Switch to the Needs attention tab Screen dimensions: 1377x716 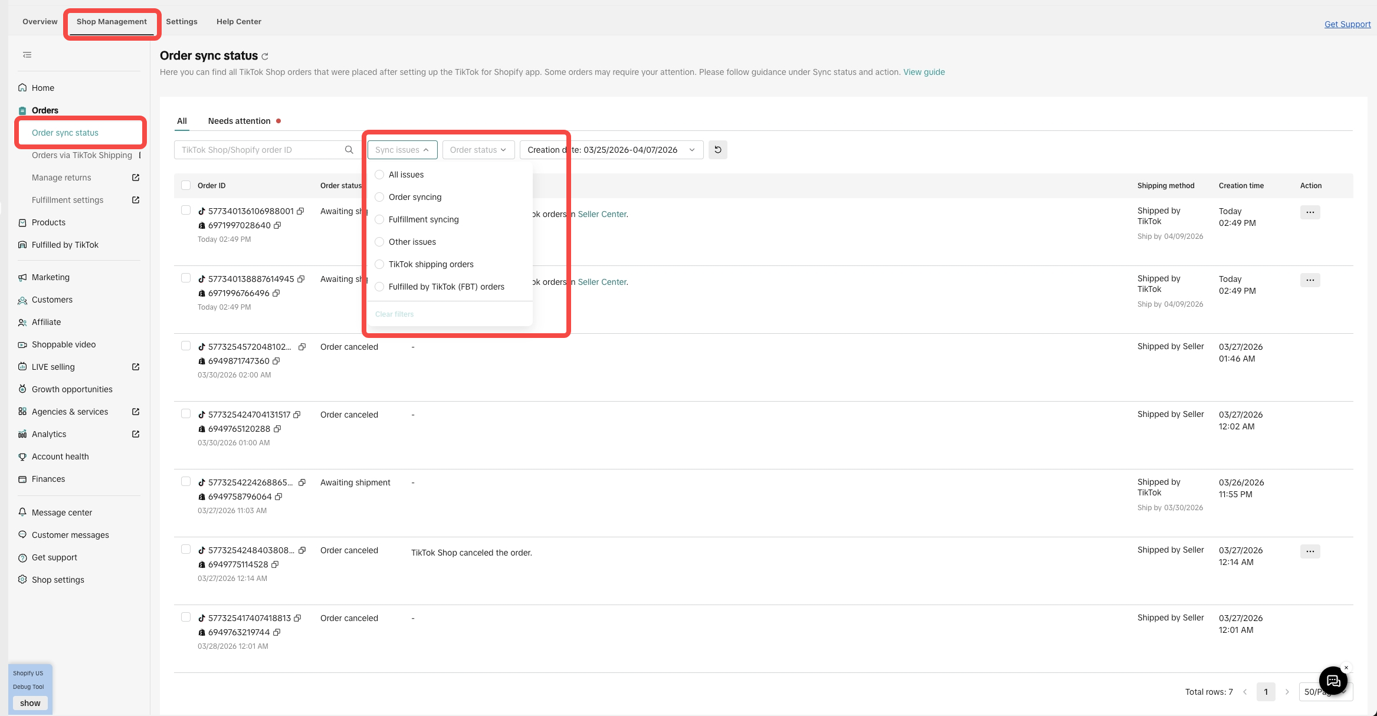coord(240,121)
